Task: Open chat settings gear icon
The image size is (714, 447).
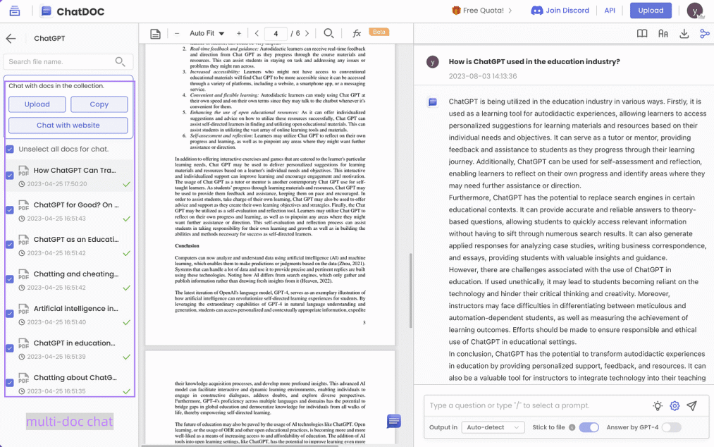Action: point(675,405)
